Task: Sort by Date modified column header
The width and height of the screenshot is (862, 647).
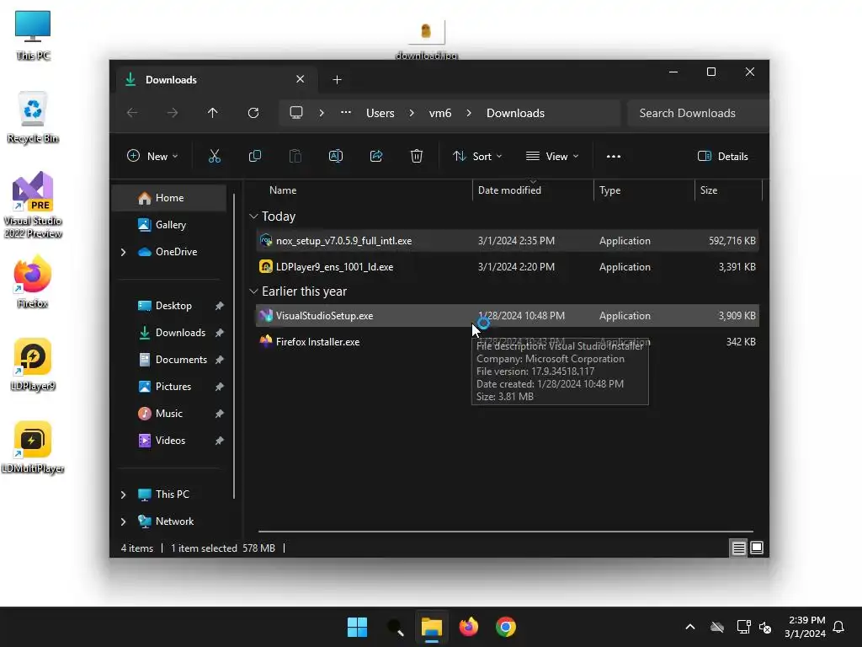Action: (x=533, y=190)
